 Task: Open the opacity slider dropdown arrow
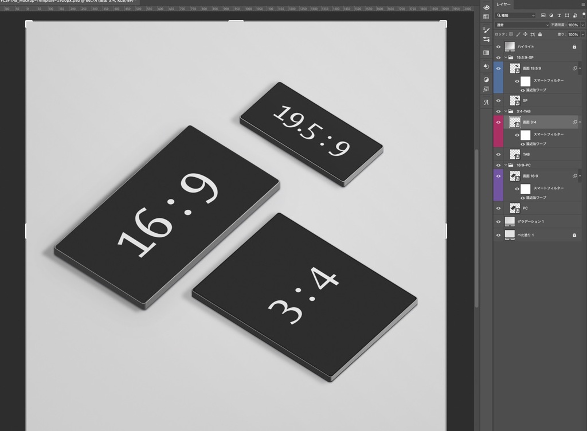[582, 25]
